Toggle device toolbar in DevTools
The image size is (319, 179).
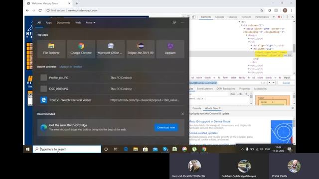pyautogui.click(x=194, y=17)
